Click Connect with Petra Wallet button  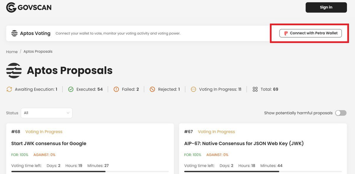click(310, 33)
